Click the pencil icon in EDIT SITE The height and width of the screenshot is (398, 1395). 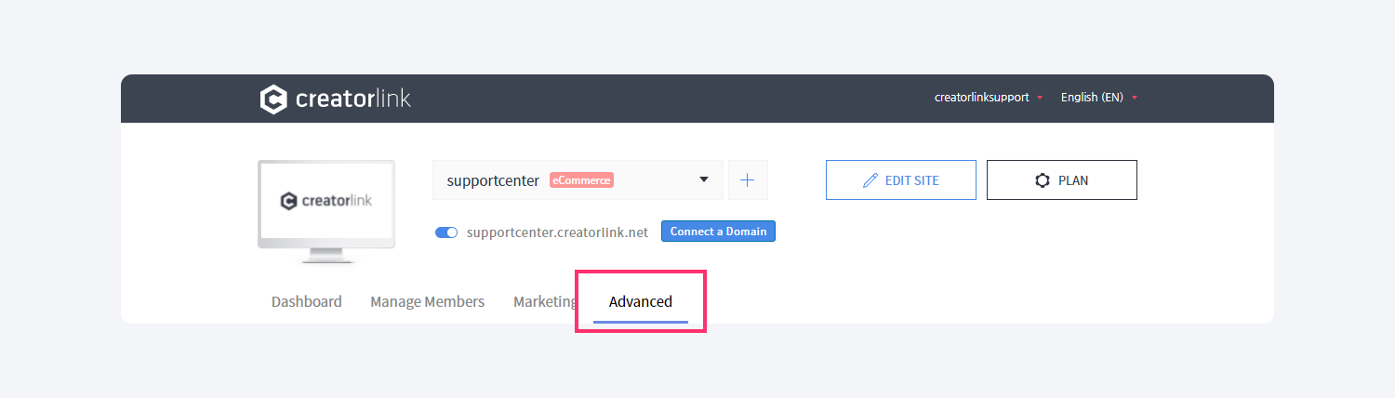point(870,180)
